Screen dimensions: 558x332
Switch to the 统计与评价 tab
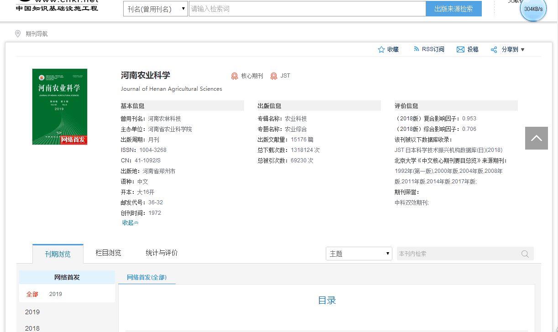tap(162, 253)
